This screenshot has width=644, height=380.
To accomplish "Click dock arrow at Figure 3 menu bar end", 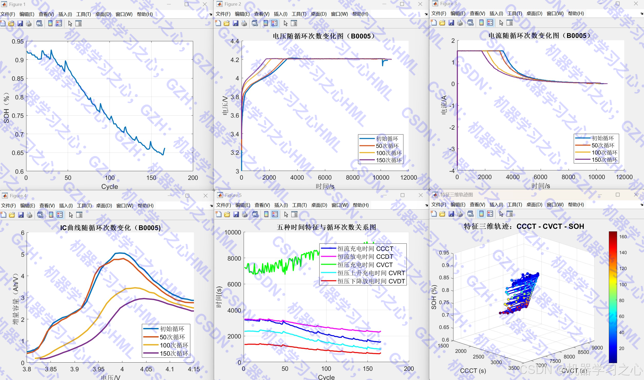I will 642,14.
